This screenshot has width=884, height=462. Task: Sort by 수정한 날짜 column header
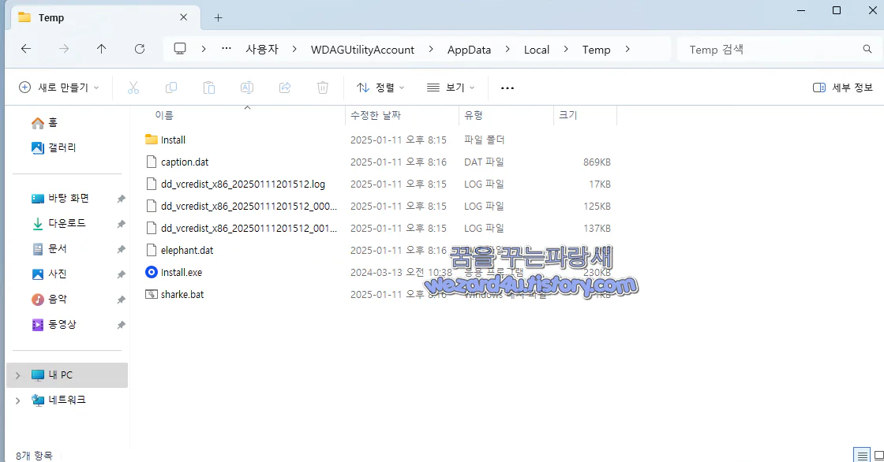coord(376,115)
